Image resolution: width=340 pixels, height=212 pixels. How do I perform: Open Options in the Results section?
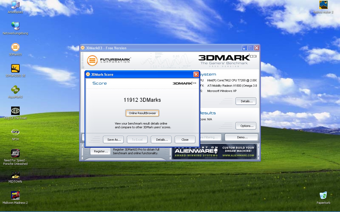pyautogui.click(x=246, y=126)
